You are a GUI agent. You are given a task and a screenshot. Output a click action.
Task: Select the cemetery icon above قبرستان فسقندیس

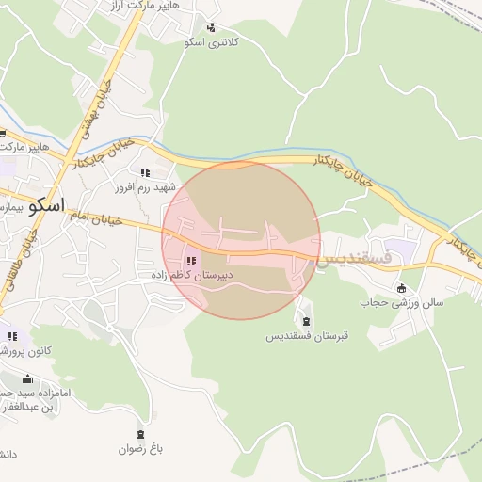(x=307, y=321)
